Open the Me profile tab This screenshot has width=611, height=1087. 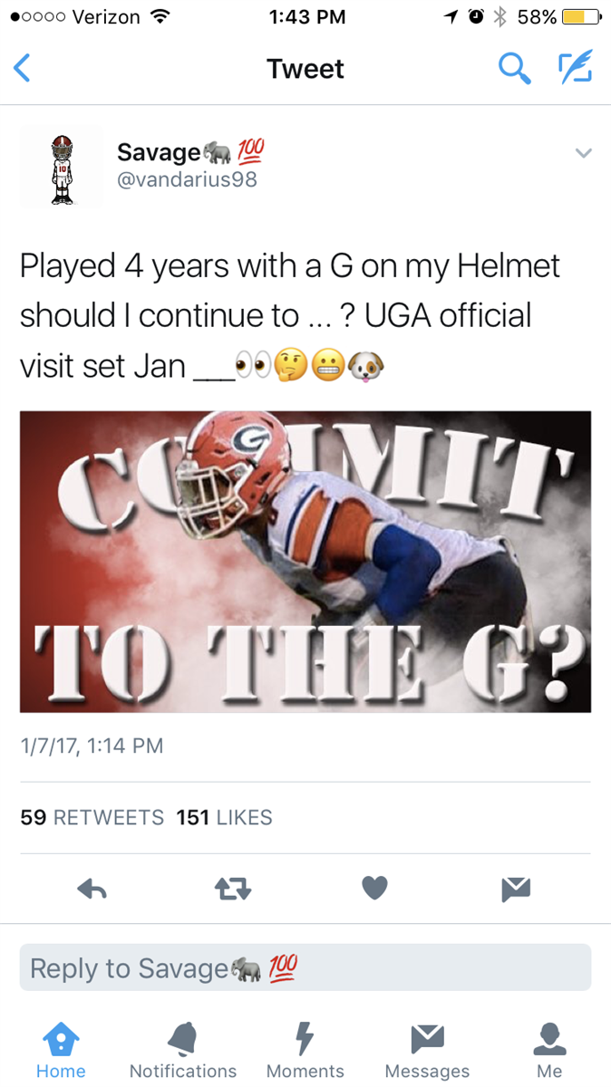point(549,1051)
